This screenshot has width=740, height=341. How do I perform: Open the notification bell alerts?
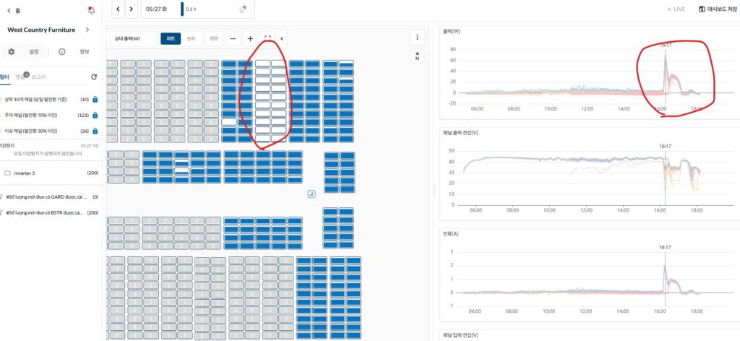(91, 10)
